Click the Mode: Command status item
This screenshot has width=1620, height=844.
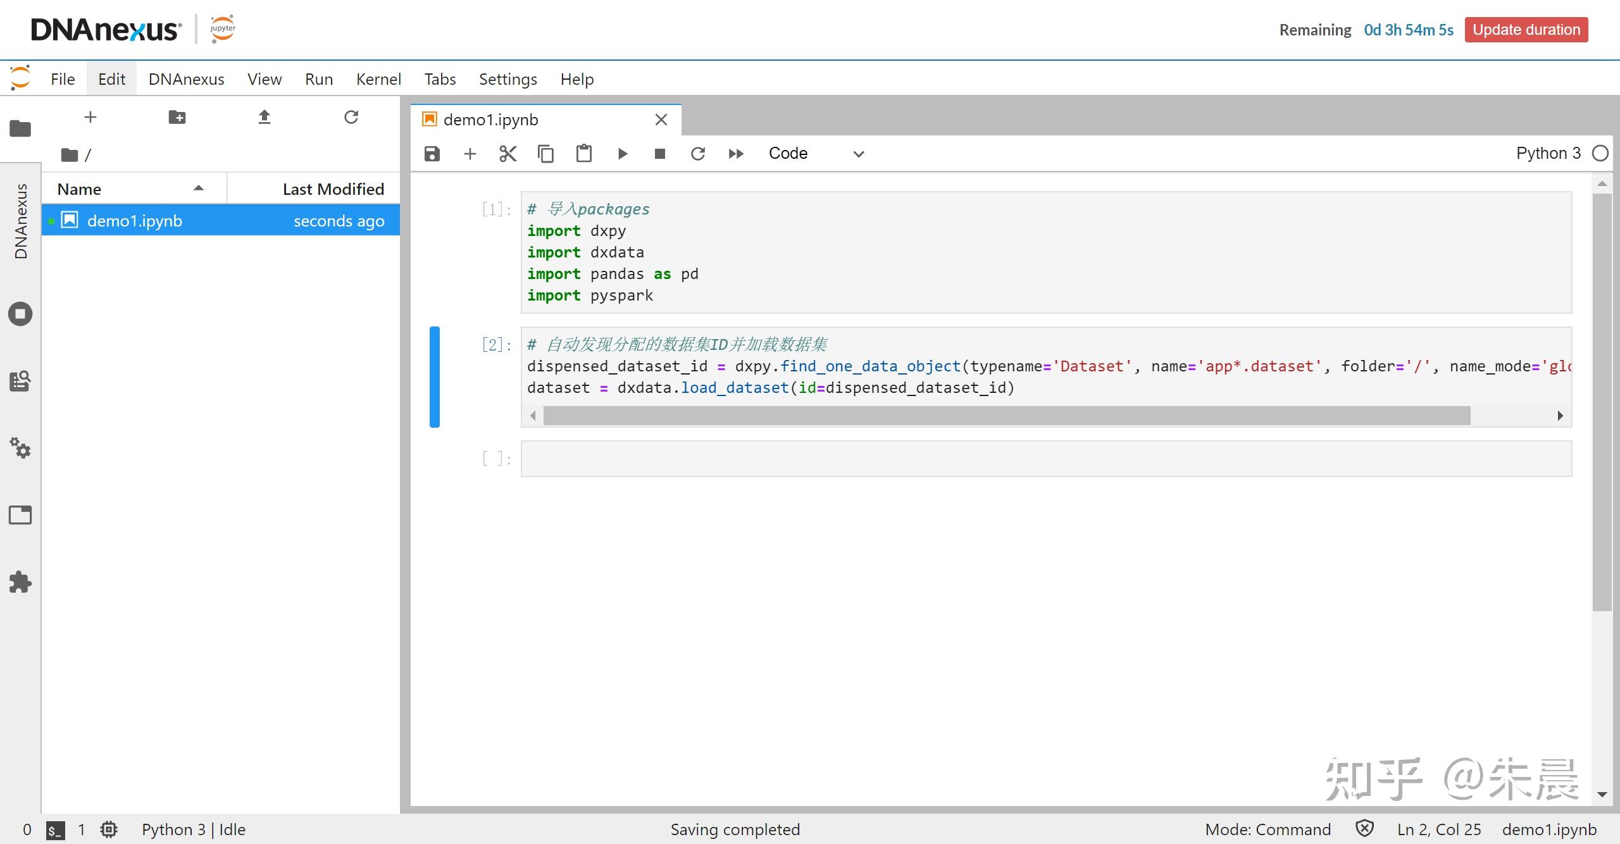coord(1268,829)
